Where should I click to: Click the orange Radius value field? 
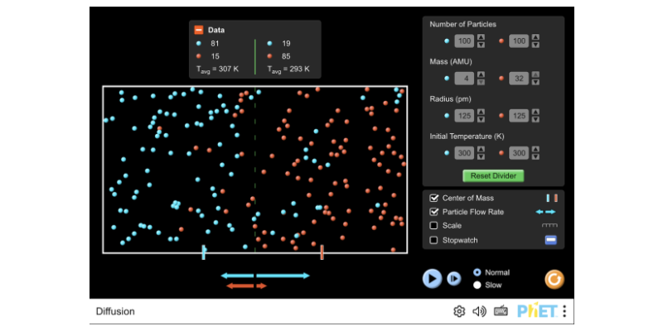tap(519, 116)
